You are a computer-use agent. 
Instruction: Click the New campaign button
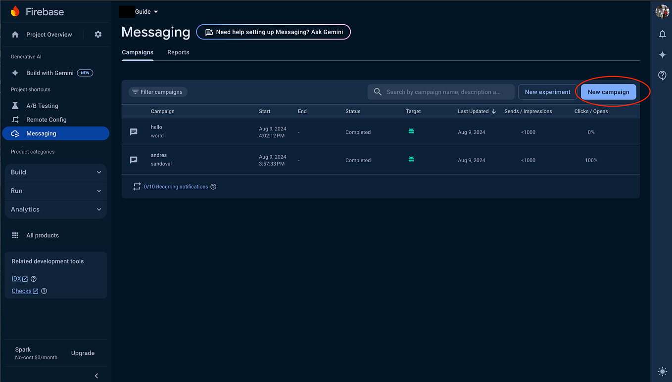click(609, 92)
